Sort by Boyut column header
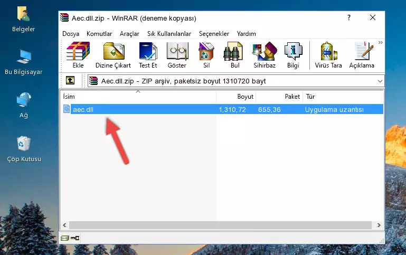 tap(245, 97)
